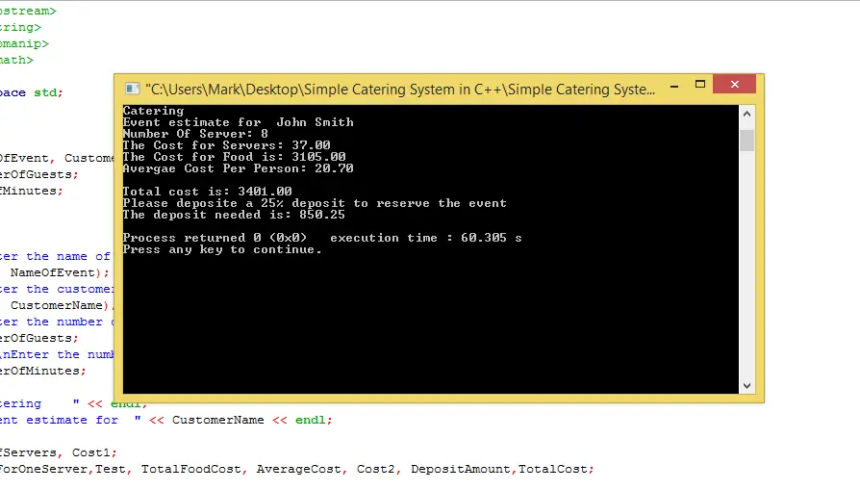This screenshot has width=860, height=490.
Task: Close the Simple Catering System console
Action: click(737, 87)
